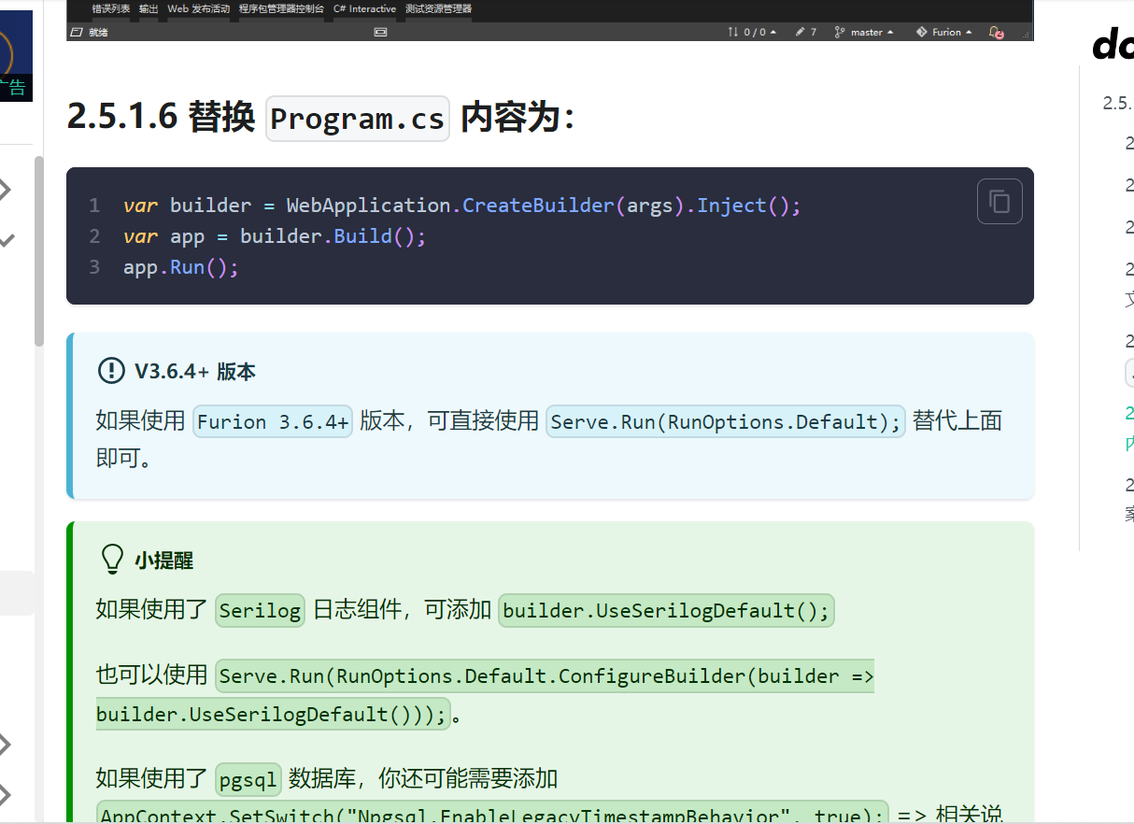Viewport: 1134px width, 824px height.
Task: Switch to the 输出 tab
Action: coord(149,8)
